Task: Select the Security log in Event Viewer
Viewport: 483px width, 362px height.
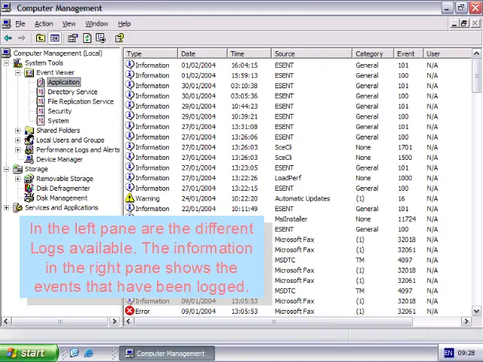Action: pos(60,111)
